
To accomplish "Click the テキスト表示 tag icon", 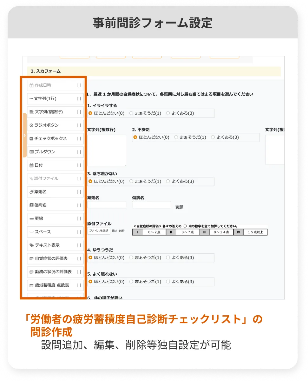I will (x=31, y=245).
